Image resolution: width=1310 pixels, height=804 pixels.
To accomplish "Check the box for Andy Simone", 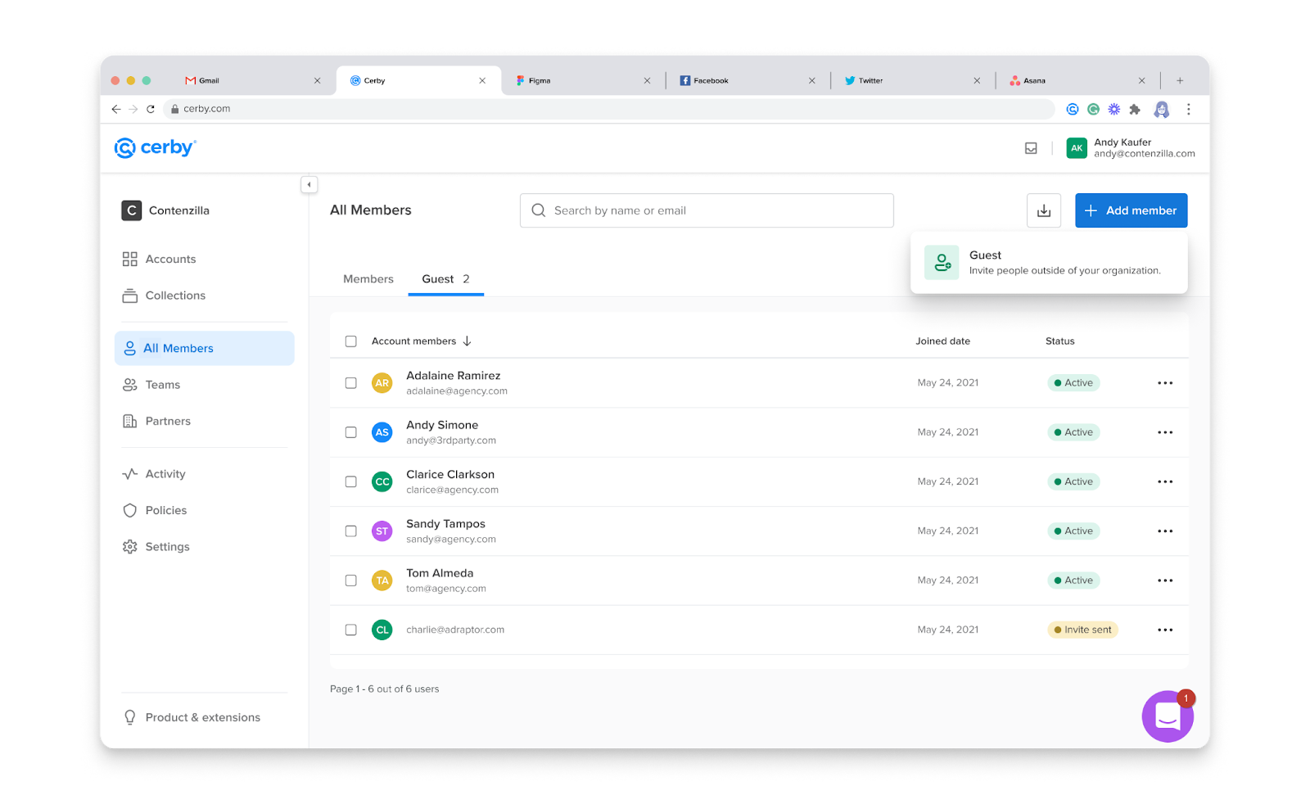I will (350, 432).
